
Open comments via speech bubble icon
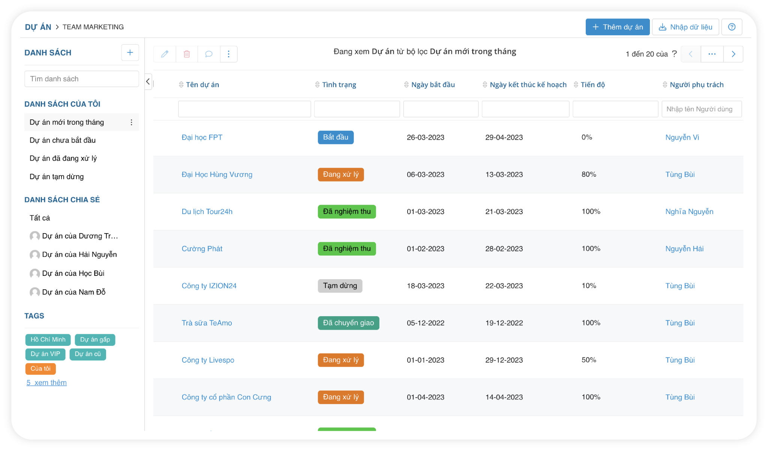(209, 54)
